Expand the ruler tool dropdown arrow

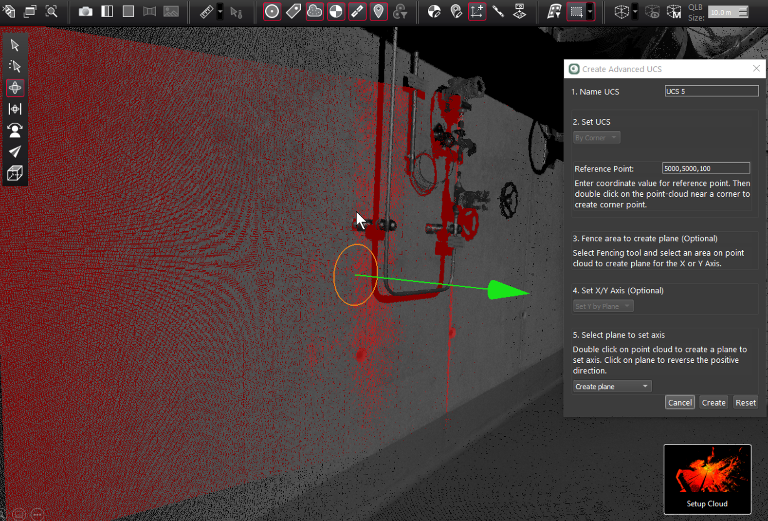pos(220,11)
